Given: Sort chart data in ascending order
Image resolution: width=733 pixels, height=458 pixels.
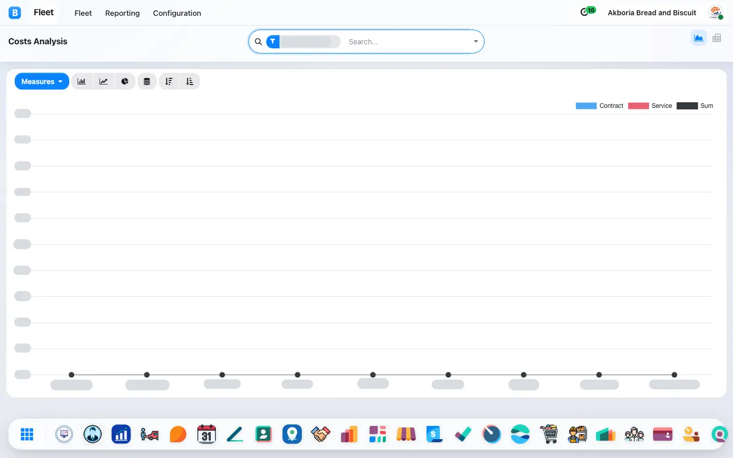Looking at the screenshot, I should click(190, 81).
